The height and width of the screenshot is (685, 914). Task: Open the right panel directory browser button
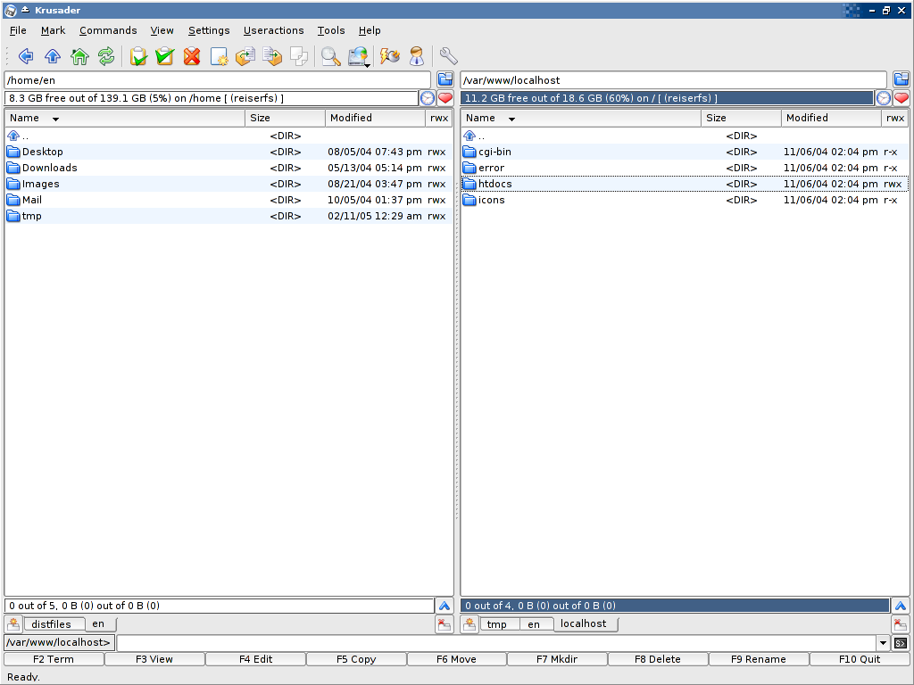(x=902, y=79)
